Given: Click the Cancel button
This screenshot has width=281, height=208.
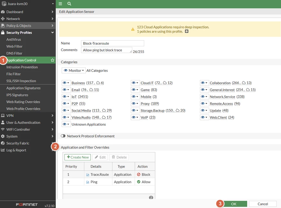Looking at the screenshot, I should (263, 204).
